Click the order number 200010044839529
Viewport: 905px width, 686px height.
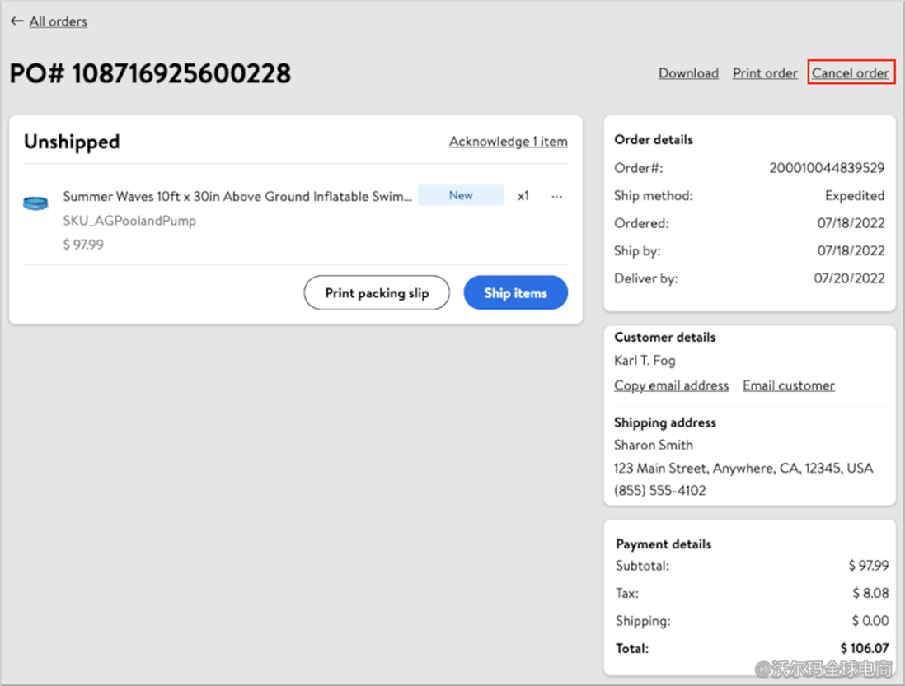(x=827, y=168)
